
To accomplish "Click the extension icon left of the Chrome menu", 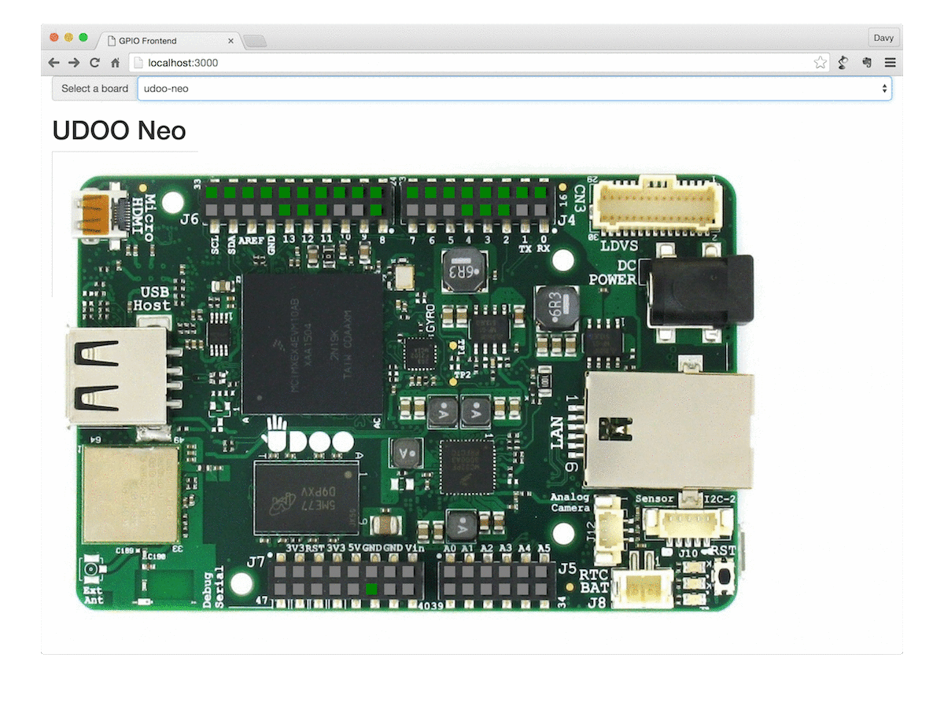I will click(867, 63).
